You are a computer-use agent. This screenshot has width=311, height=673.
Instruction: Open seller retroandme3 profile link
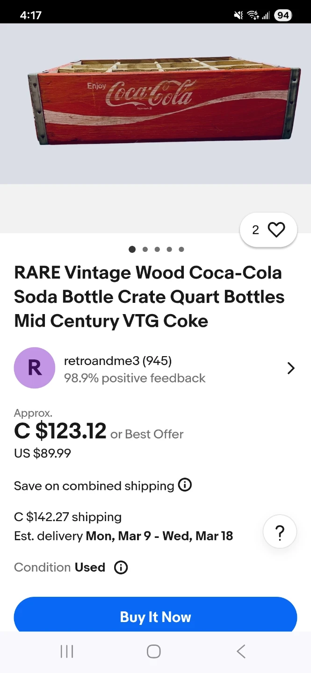(x=118, y=361)
